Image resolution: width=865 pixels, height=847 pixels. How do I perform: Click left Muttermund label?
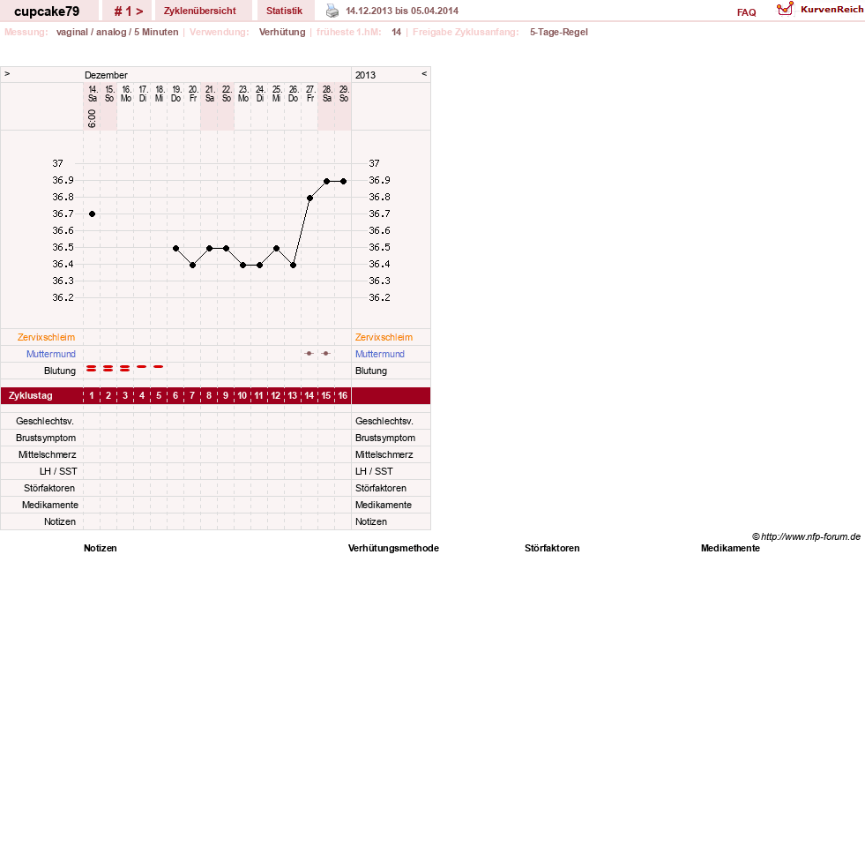[x=51, y=354]
